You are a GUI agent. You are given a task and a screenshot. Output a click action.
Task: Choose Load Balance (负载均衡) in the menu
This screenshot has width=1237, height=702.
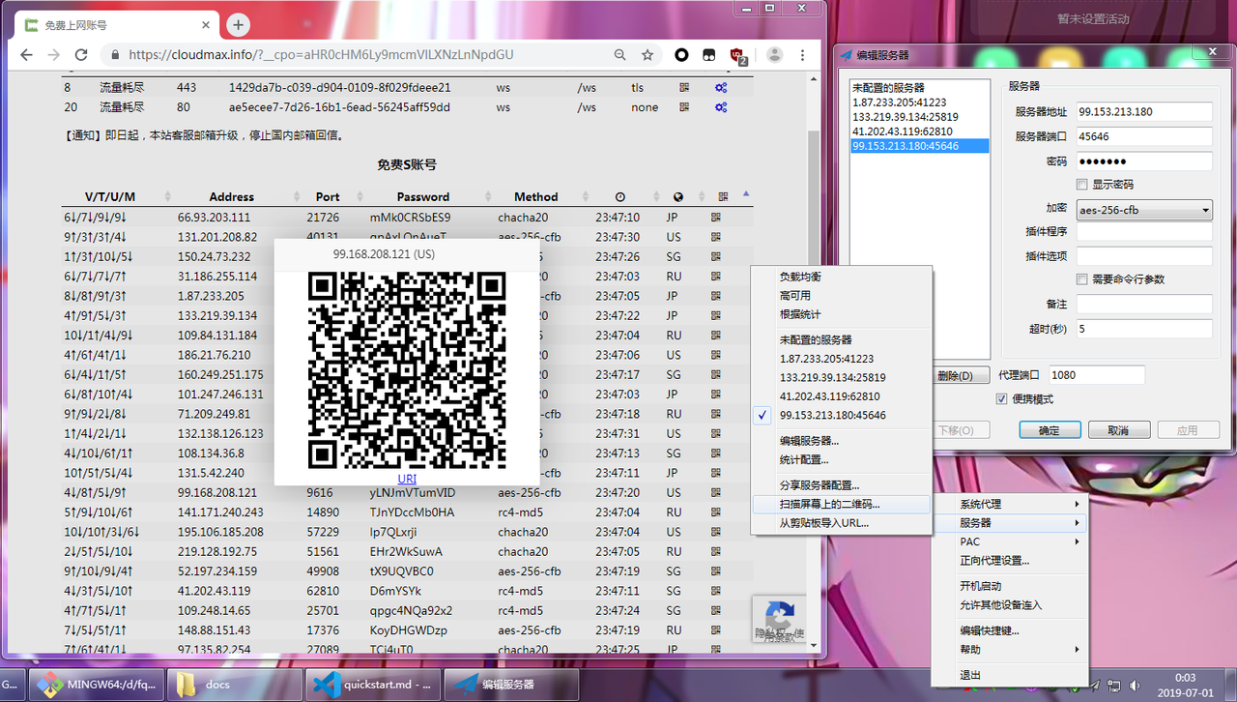(x=841, y=277)
